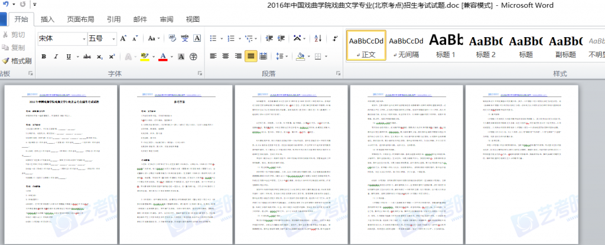Click the undo arrow in quick access toolbar
Screen dimensions: 605x245
6,5
